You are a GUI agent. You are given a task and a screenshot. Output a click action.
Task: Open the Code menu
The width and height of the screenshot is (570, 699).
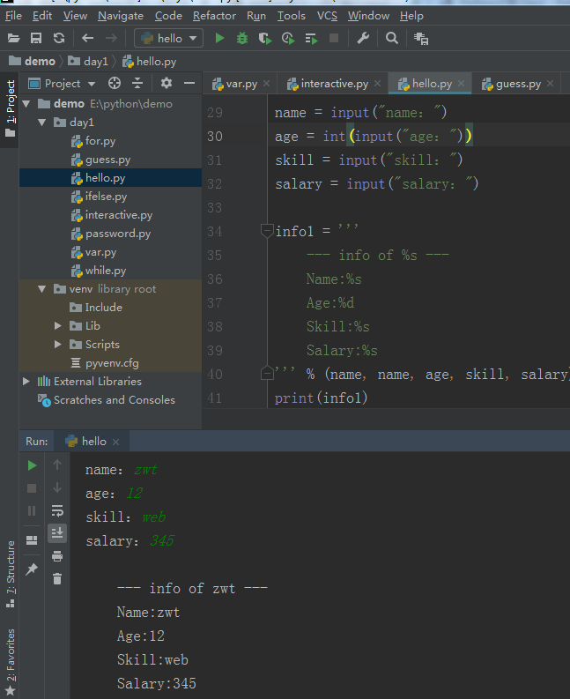pyautogui.click(x=168, y=16)
